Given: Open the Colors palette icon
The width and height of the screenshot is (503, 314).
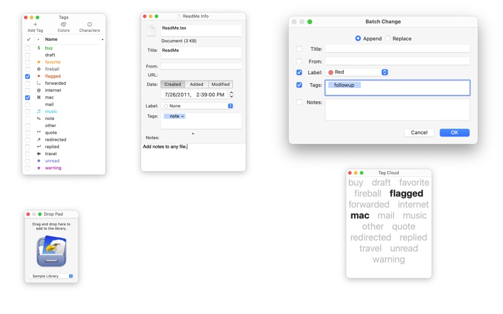Looking at the screenshot, I should click(x=64, y=24).
